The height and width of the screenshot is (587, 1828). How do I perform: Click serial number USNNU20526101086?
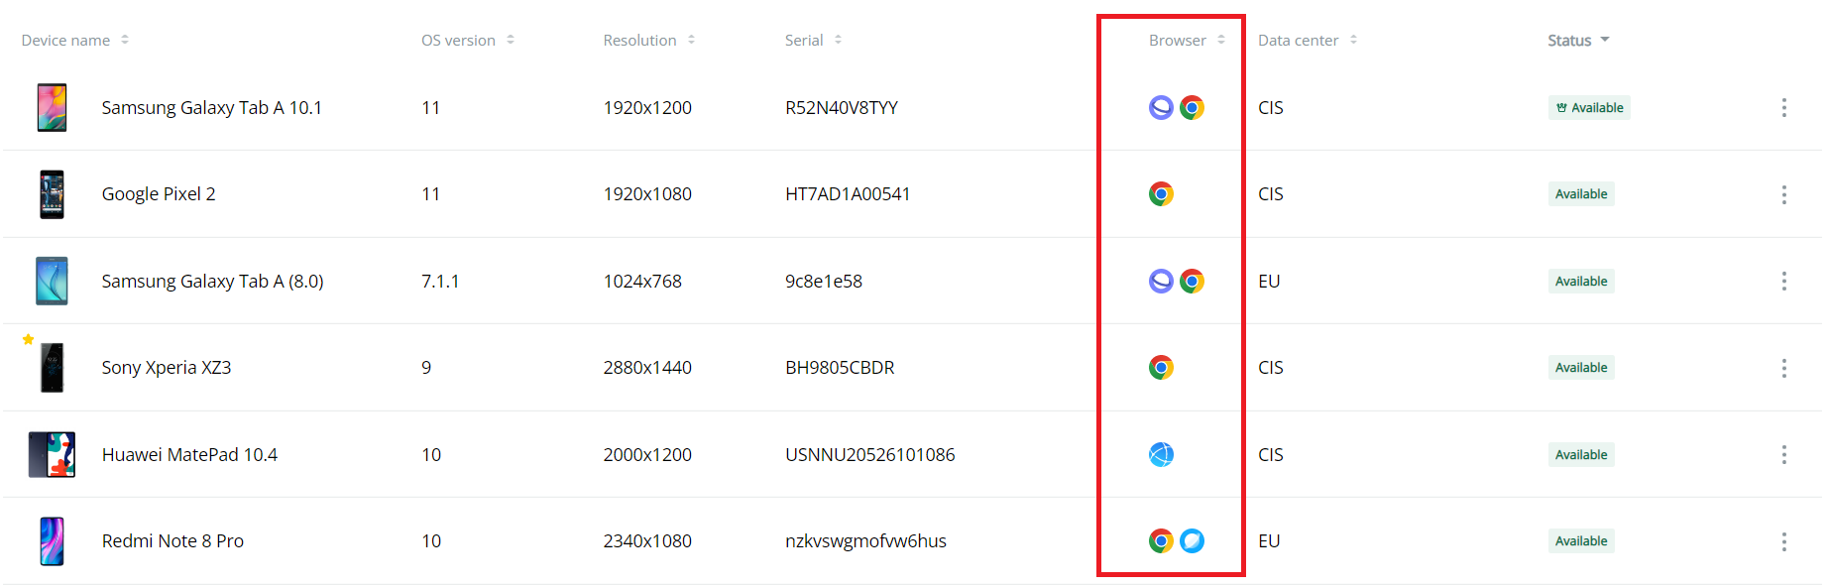870,454
